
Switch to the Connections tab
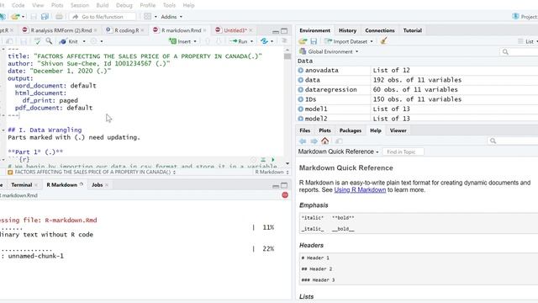pos(380,30)
